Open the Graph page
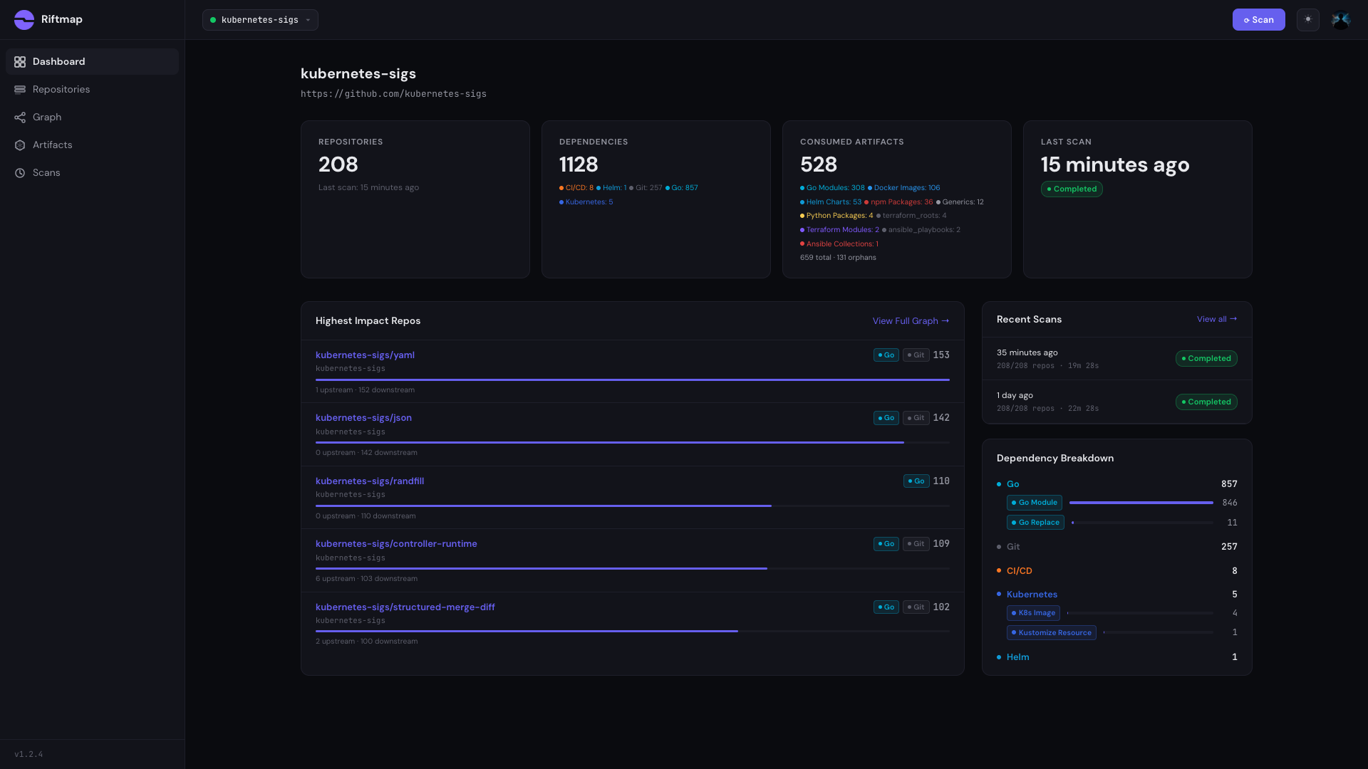1368x769 pixels. pyautogui.click(x=92, y=117)
